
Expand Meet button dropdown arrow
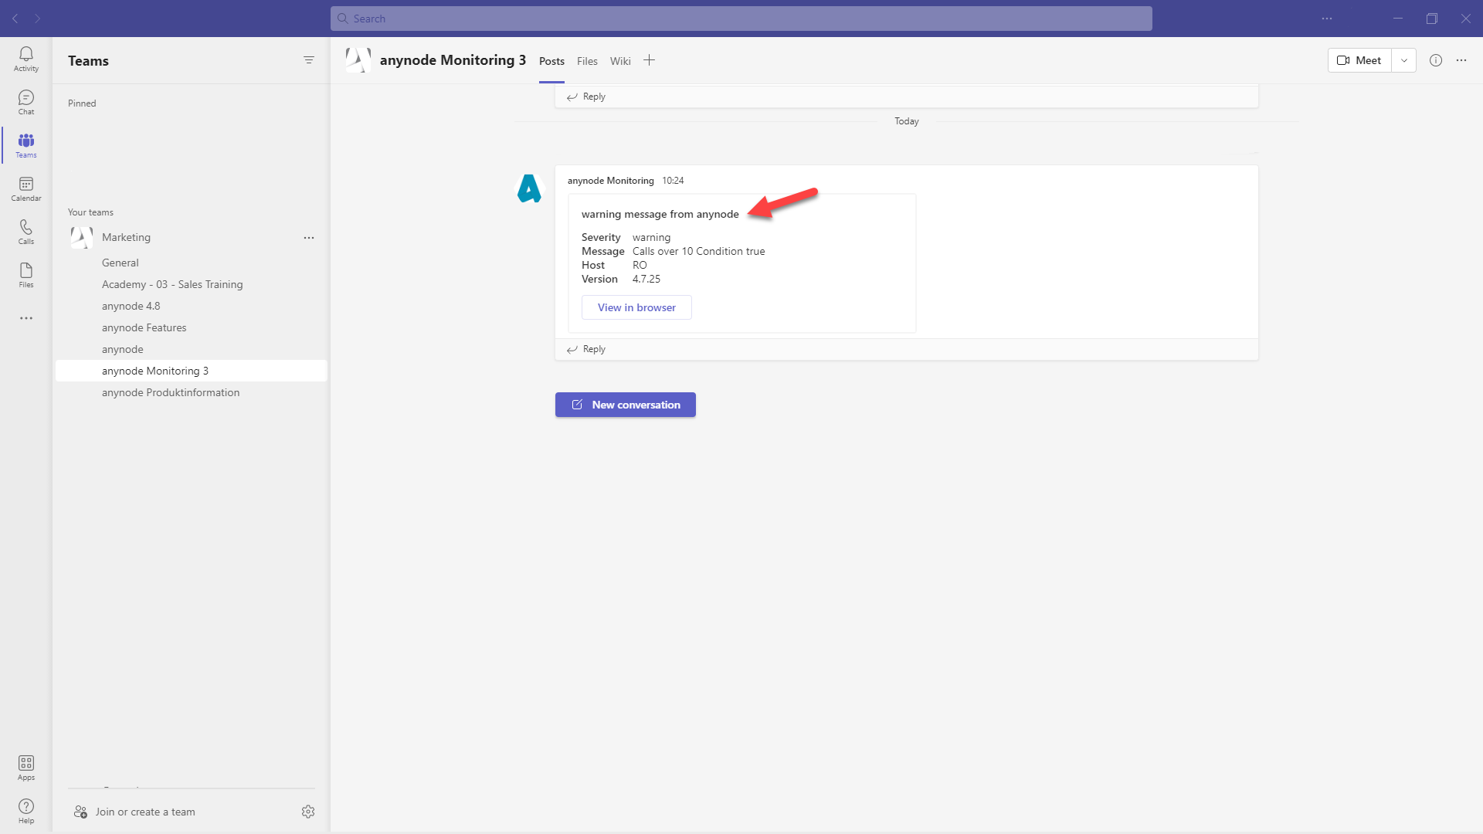click(x=1404, y=60)
